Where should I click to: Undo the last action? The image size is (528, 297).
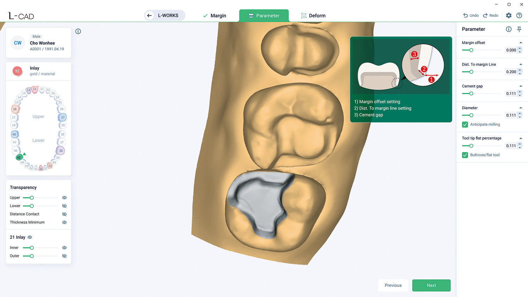(471, 15)
